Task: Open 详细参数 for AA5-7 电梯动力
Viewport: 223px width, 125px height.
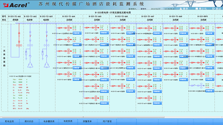Action: point(104,103)
